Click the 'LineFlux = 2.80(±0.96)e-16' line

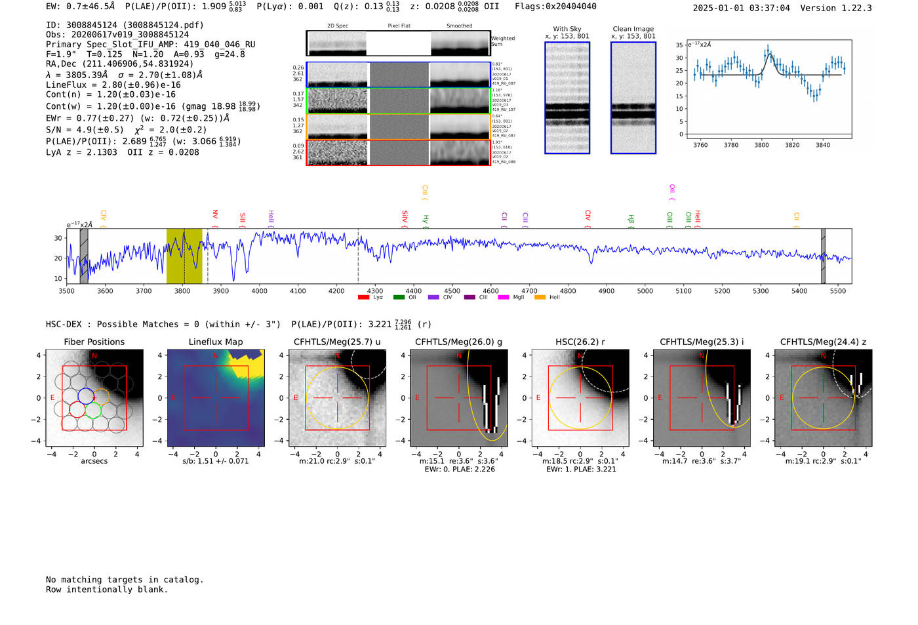[113, 85]
